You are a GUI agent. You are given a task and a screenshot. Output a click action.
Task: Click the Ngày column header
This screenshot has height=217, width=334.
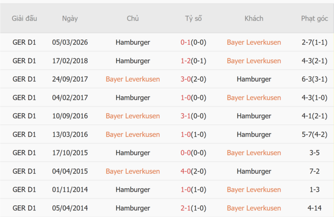point(70,19)
